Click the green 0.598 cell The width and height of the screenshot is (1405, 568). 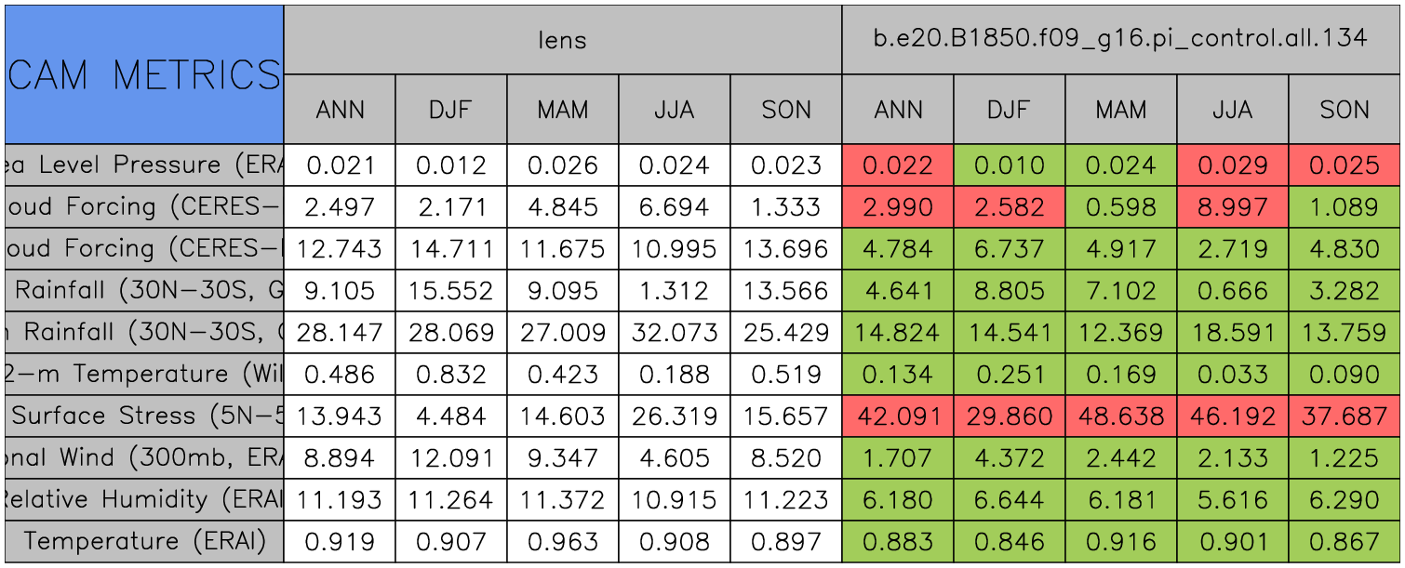[1120, 207]
